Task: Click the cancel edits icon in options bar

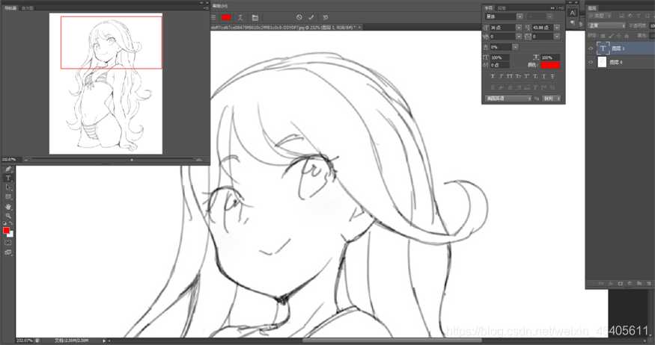Action: coord(299,17)
